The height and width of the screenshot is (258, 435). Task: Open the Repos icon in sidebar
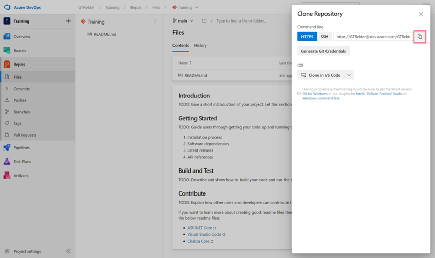(x=7, y=64)
